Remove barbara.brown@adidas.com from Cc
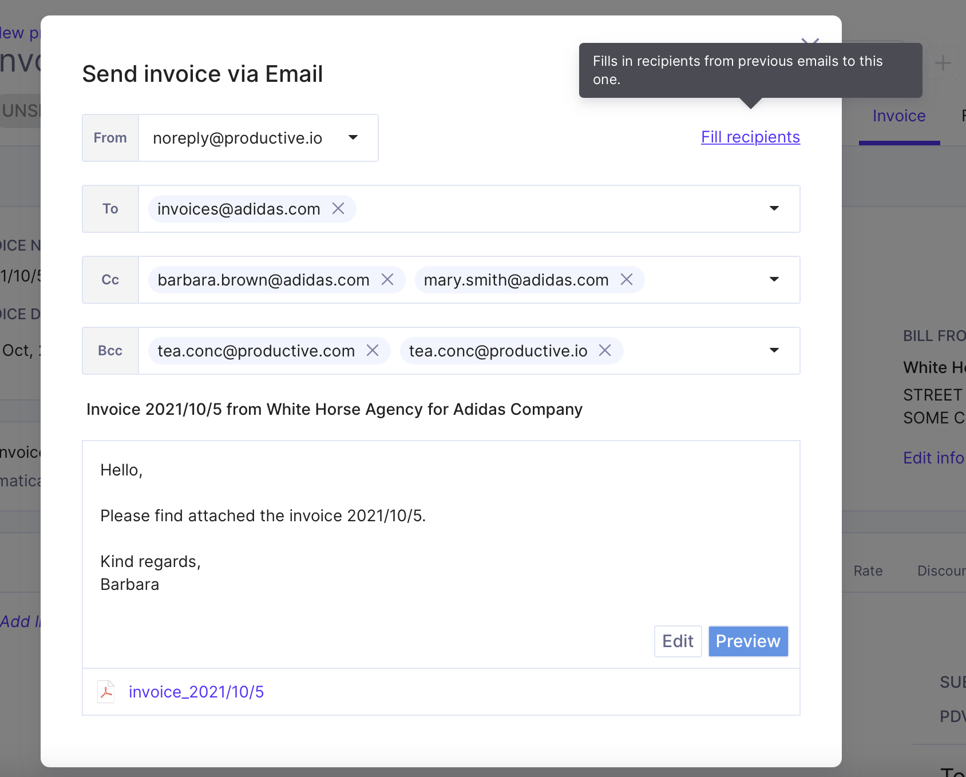 point(387,280)
